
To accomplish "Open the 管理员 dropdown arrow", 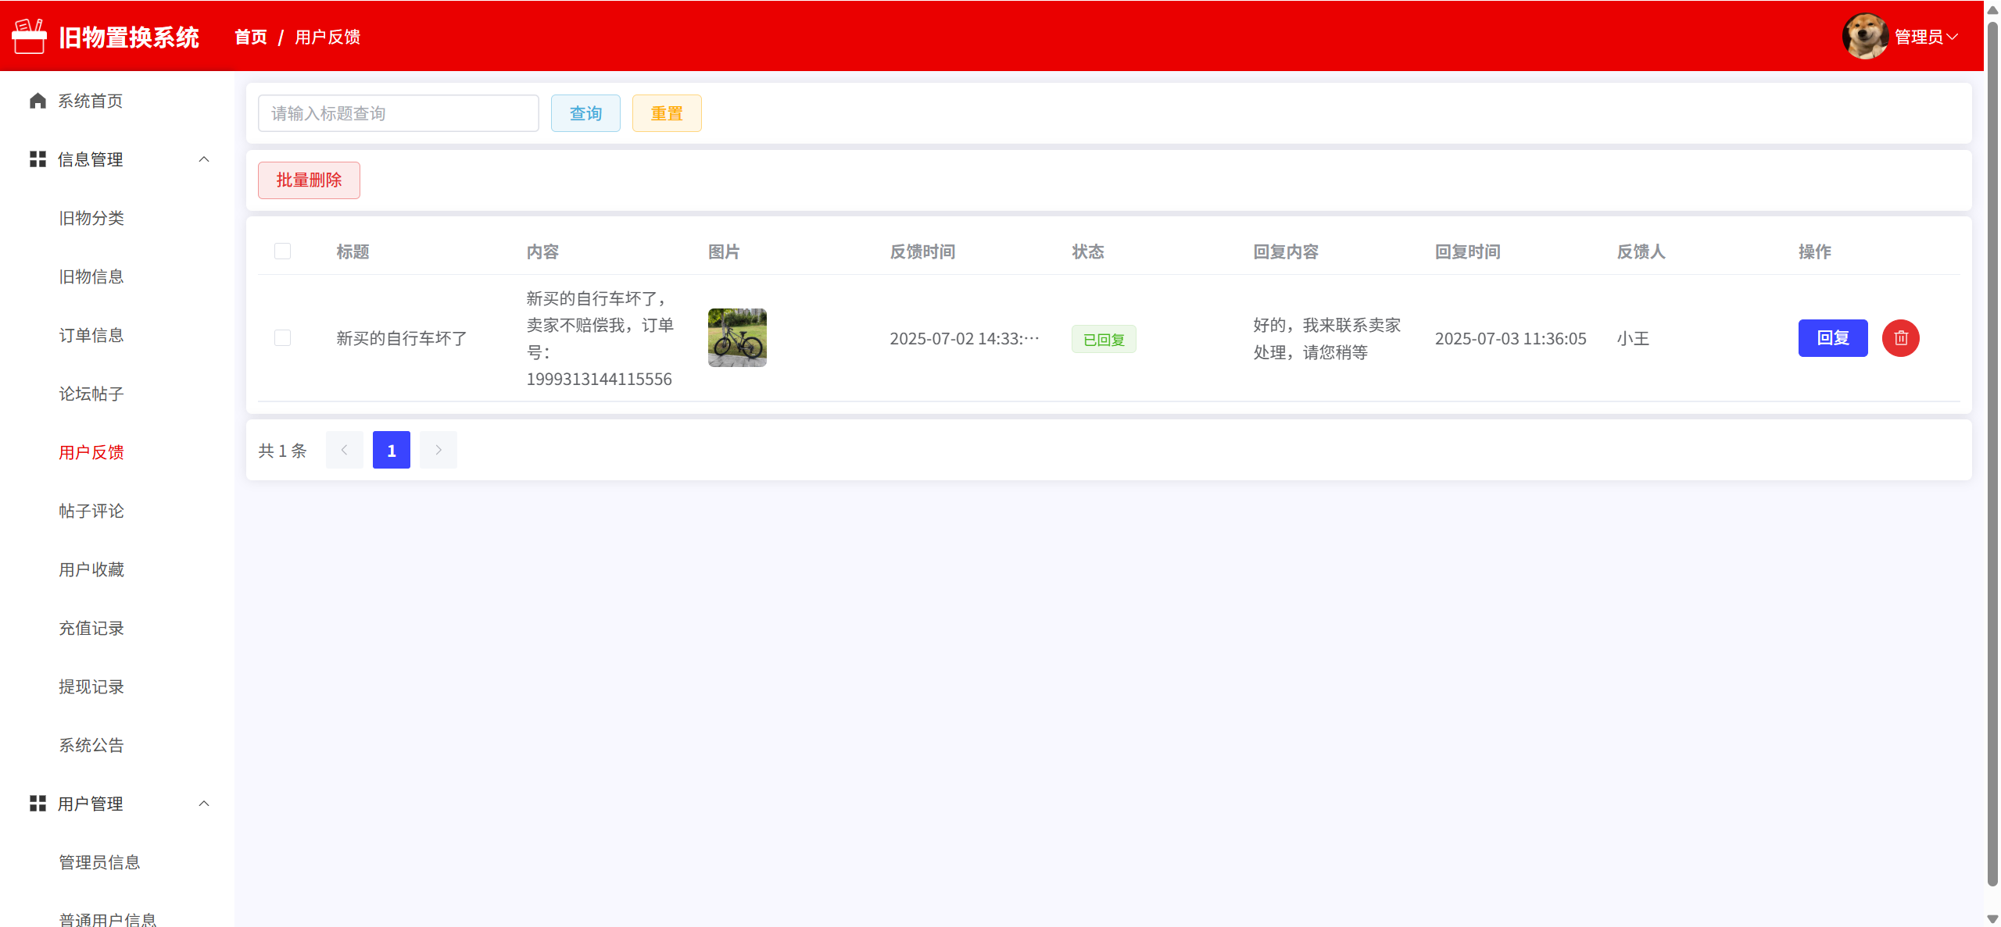I will [x=1953, y=37].
